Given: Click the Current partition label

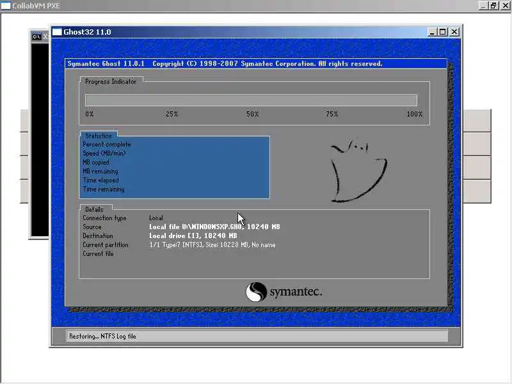Looking at the screenshot, I should click(x=105, y=244).
